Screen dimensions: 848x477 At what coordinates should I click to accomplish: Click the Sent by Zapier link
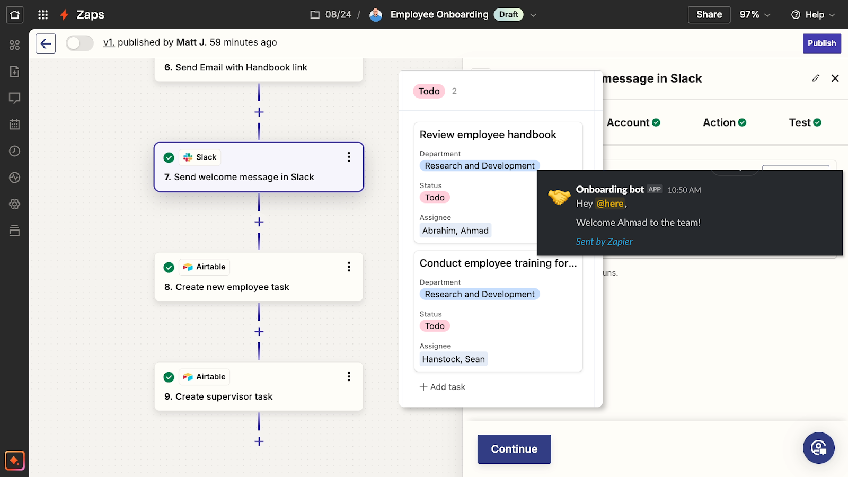point(604,242)
